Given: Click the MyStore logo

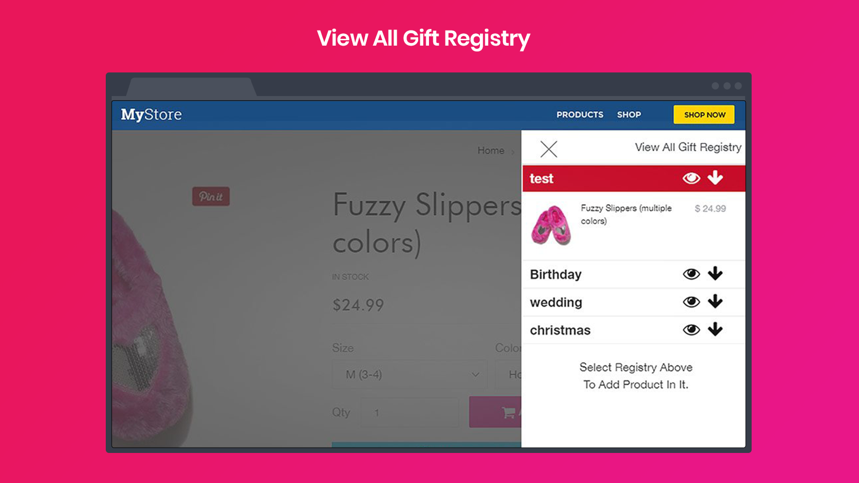Looking at the screenshot, I should point(151,115).
